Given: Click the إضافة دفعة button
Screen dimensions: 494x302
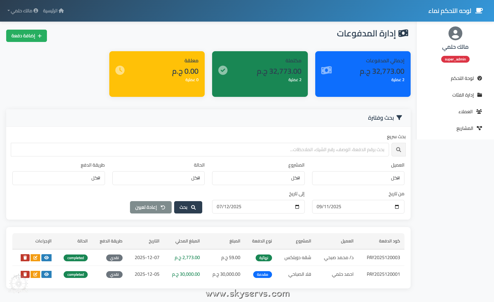Looking at the screenshot, I should tap(26, 36).
